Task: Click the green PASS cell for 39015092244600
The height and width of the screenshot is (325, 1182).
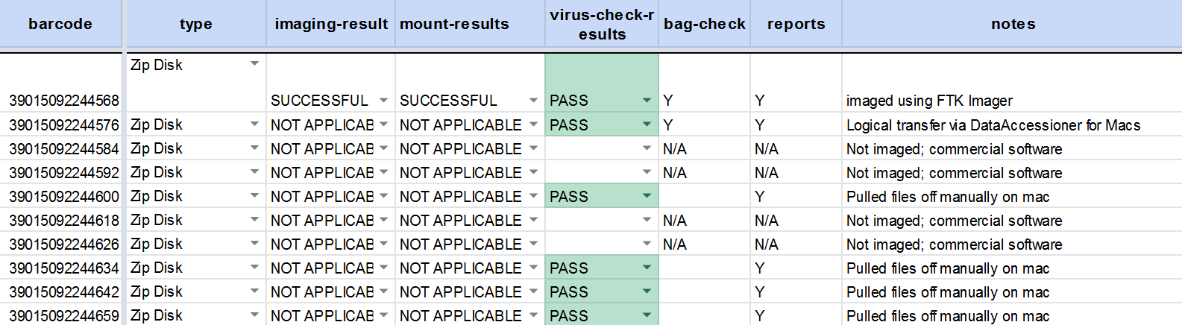Action: (x=602, y=196)
